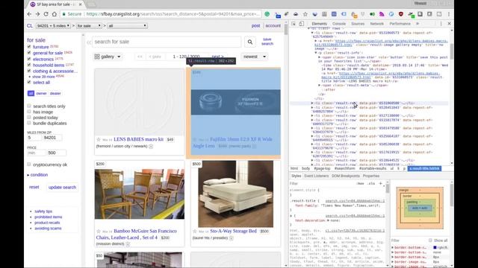Enable bundle duplicates option
Image resolution: width=478 pixels, height=268 pixels.
click(x=29, y=123)
